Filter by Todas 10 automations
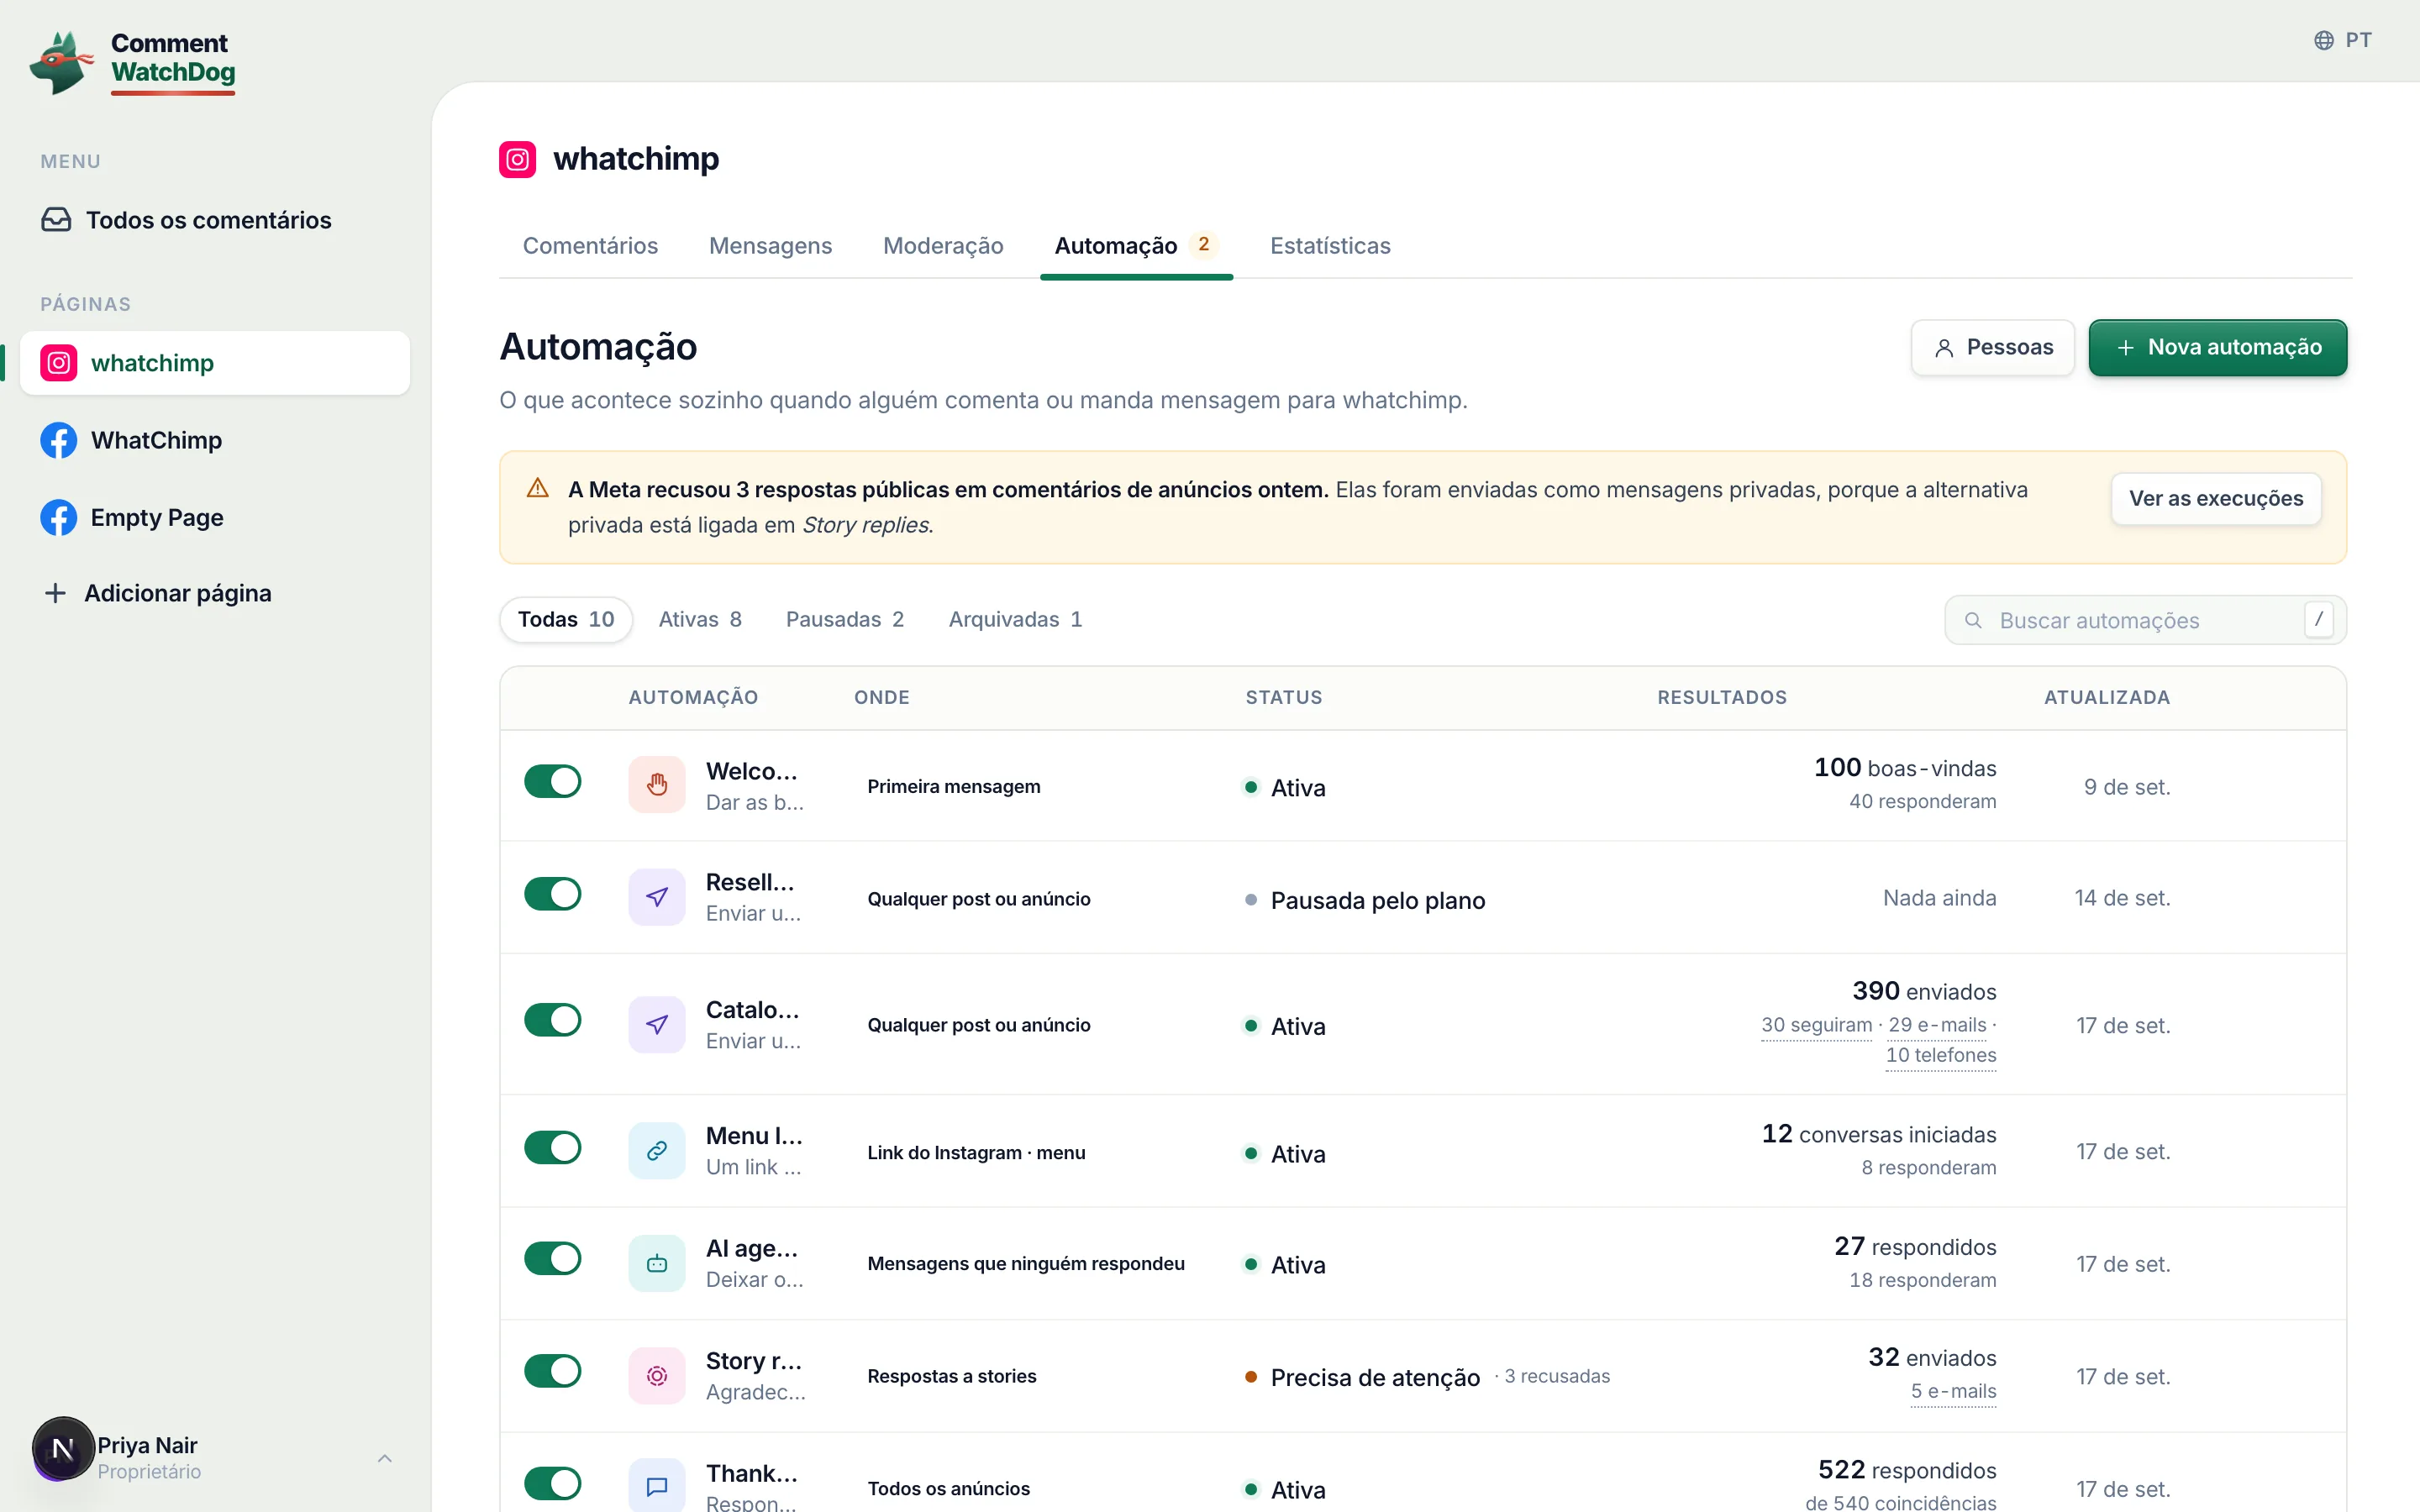Screen dimensions: 2420x1512 click(566, 620)
